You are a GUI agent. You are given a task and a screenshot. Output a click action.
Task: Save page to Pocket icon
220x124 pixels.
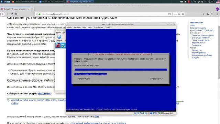[x=179, y=14]
